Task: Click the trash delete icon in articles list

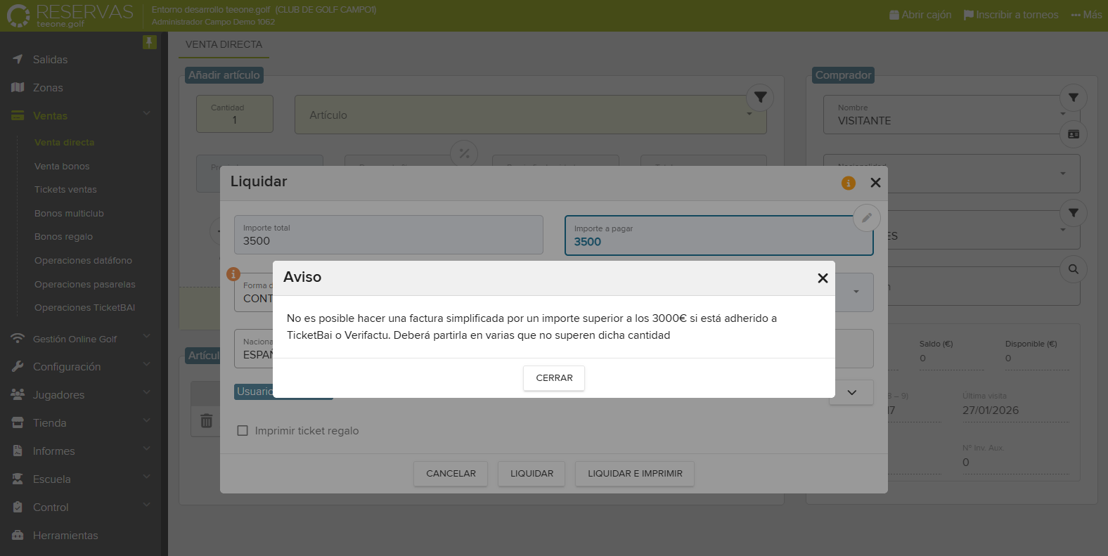Action: point(206,421)
